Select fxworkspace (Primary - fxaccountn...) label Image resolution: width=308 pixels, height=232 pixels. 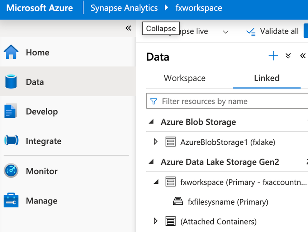[243, 182]
